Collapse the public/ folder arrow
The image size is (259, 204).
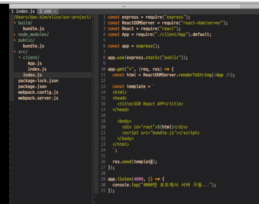tap(15, 40)
